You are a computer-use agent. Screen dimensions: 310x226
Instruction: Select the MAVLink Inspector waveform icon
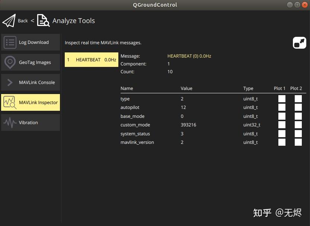(10, 102)
